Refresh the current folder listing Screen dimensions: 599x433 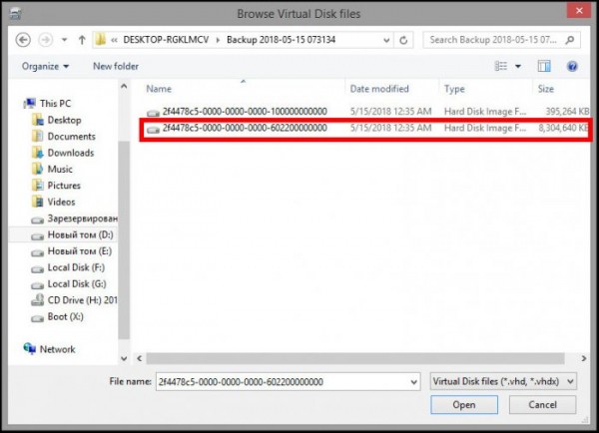(x=403, y=40)
